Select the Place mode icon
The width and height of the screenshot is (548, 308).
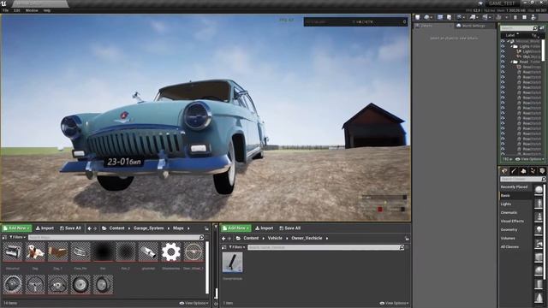click(504, 171)
